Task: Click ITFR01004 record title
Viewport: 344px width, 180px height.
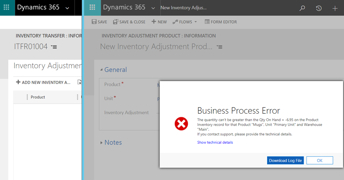Action: tap(31, 46)
